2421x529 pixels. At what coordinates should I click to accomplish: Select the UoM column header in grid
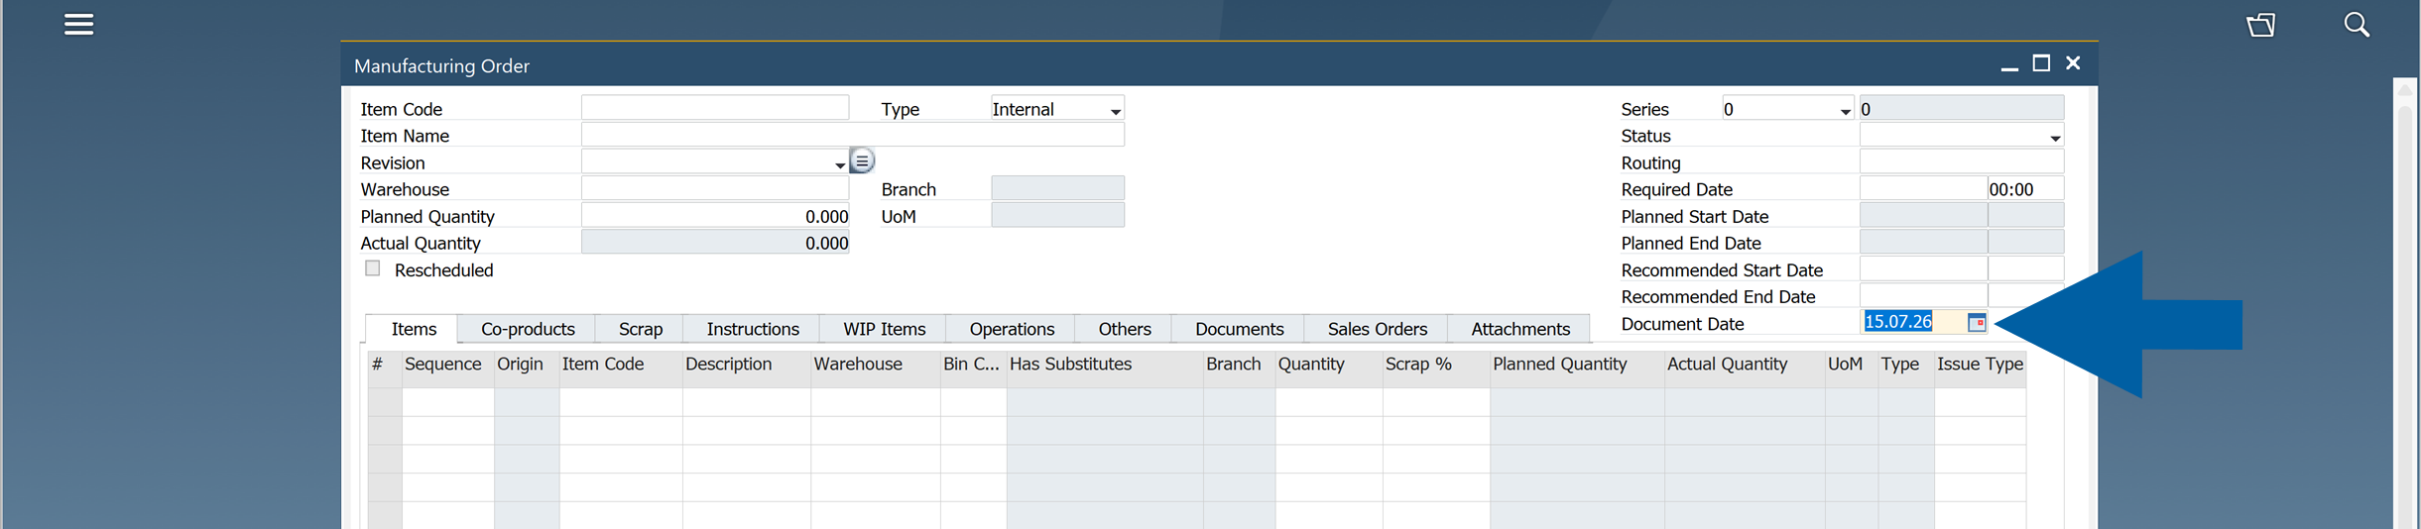click(x=1852, y=365)
